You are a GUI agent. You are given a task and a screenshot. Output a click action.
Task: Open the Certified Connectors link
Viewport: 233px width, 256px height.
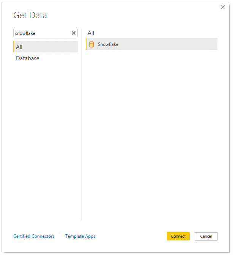34,236
